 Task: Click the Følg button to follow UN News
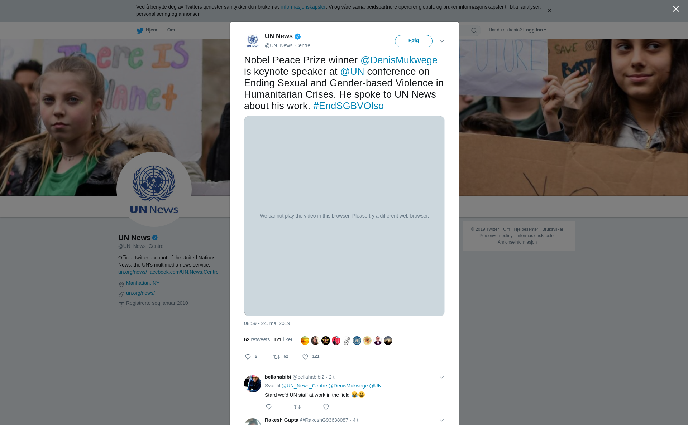click(x=414, y=41)
